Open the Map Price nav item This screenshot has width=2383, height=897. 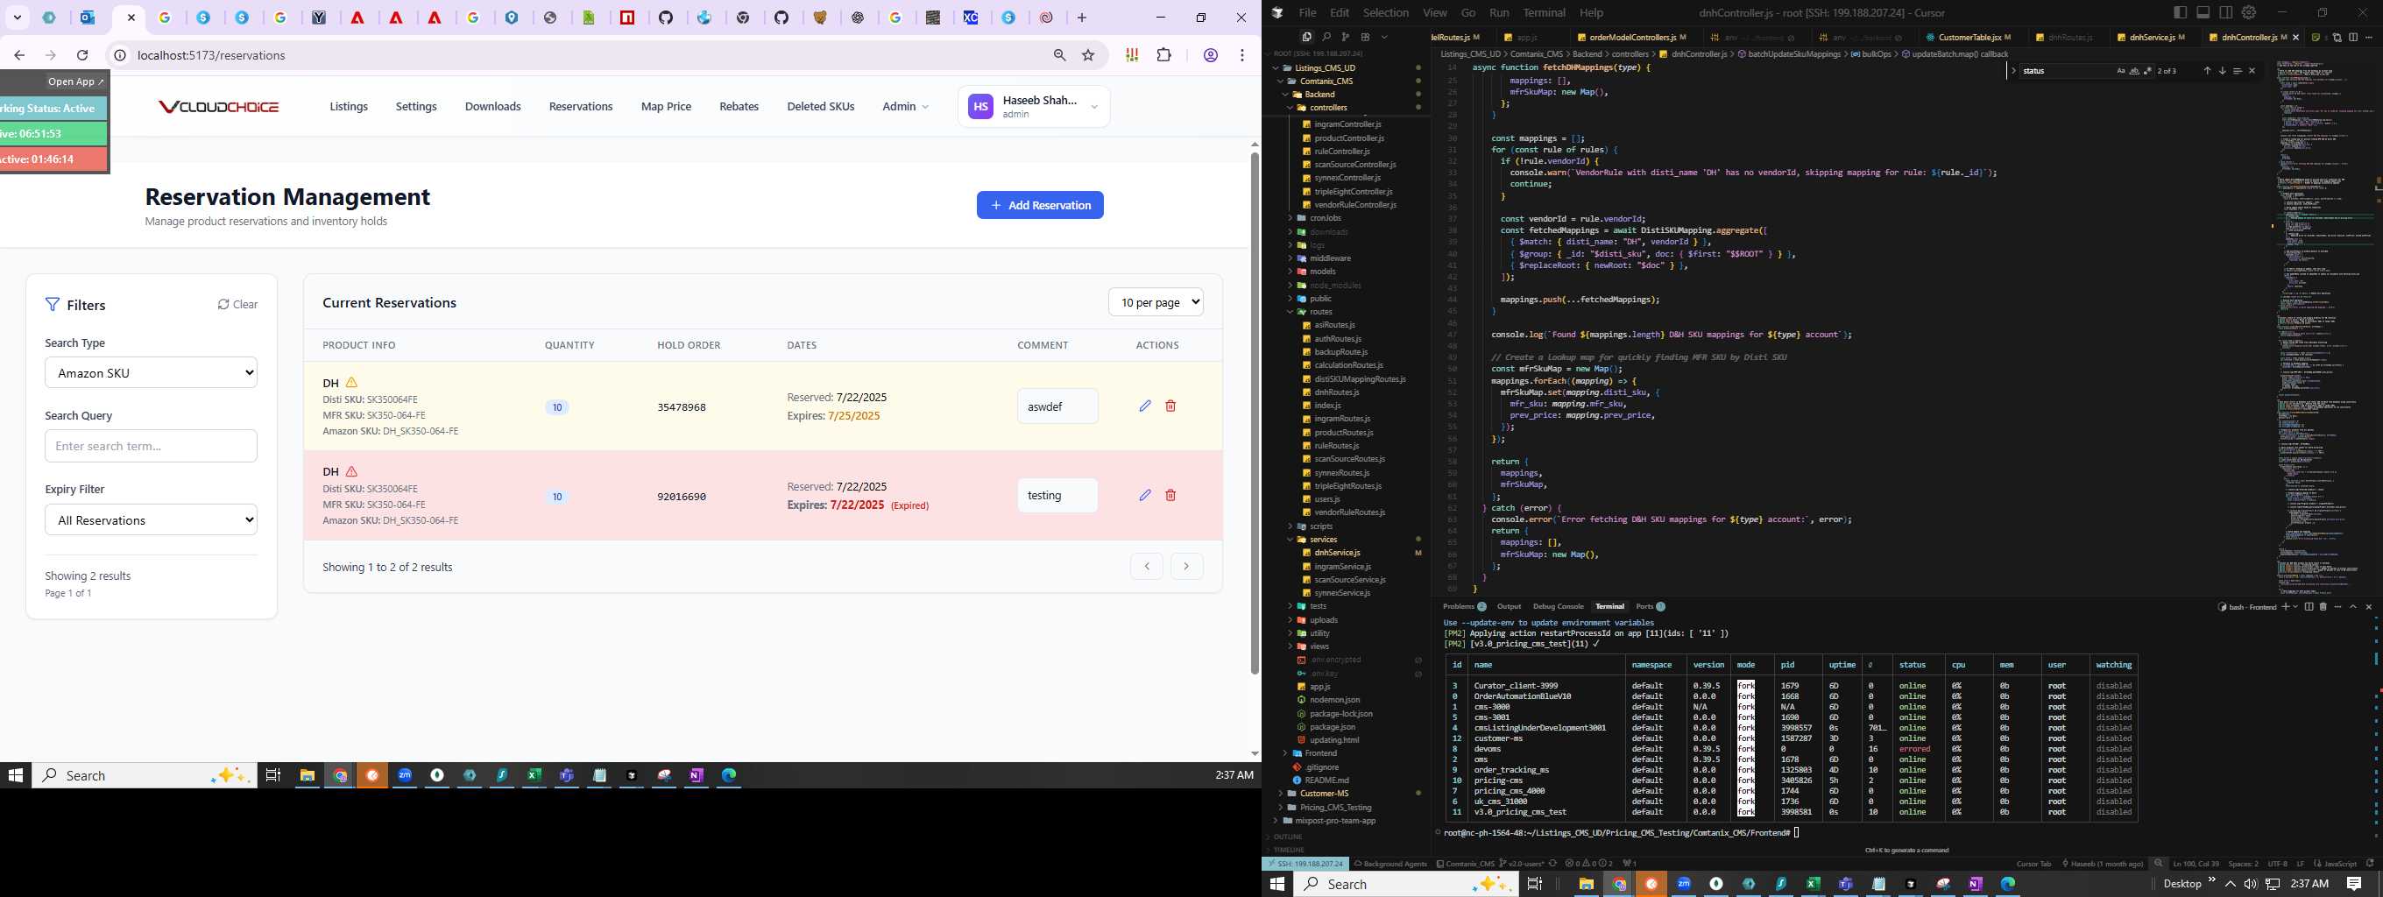pyautogui.click(x=666, y=106)
